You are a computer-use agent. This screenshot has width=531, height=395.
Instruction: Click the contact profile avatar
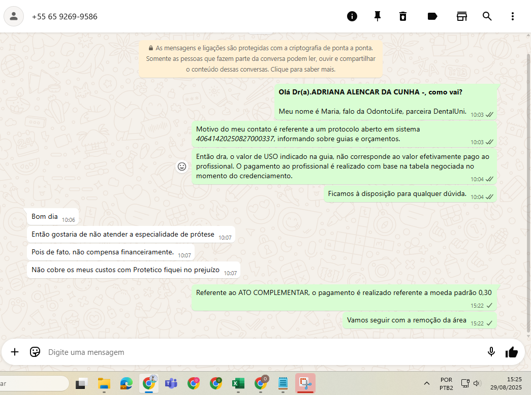14,16
